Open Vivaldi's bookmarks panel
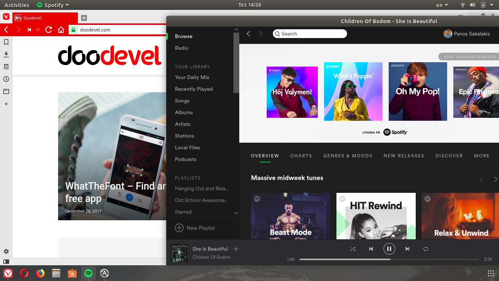Viewport: 499px width, 281px height. (x=6, y=41)
